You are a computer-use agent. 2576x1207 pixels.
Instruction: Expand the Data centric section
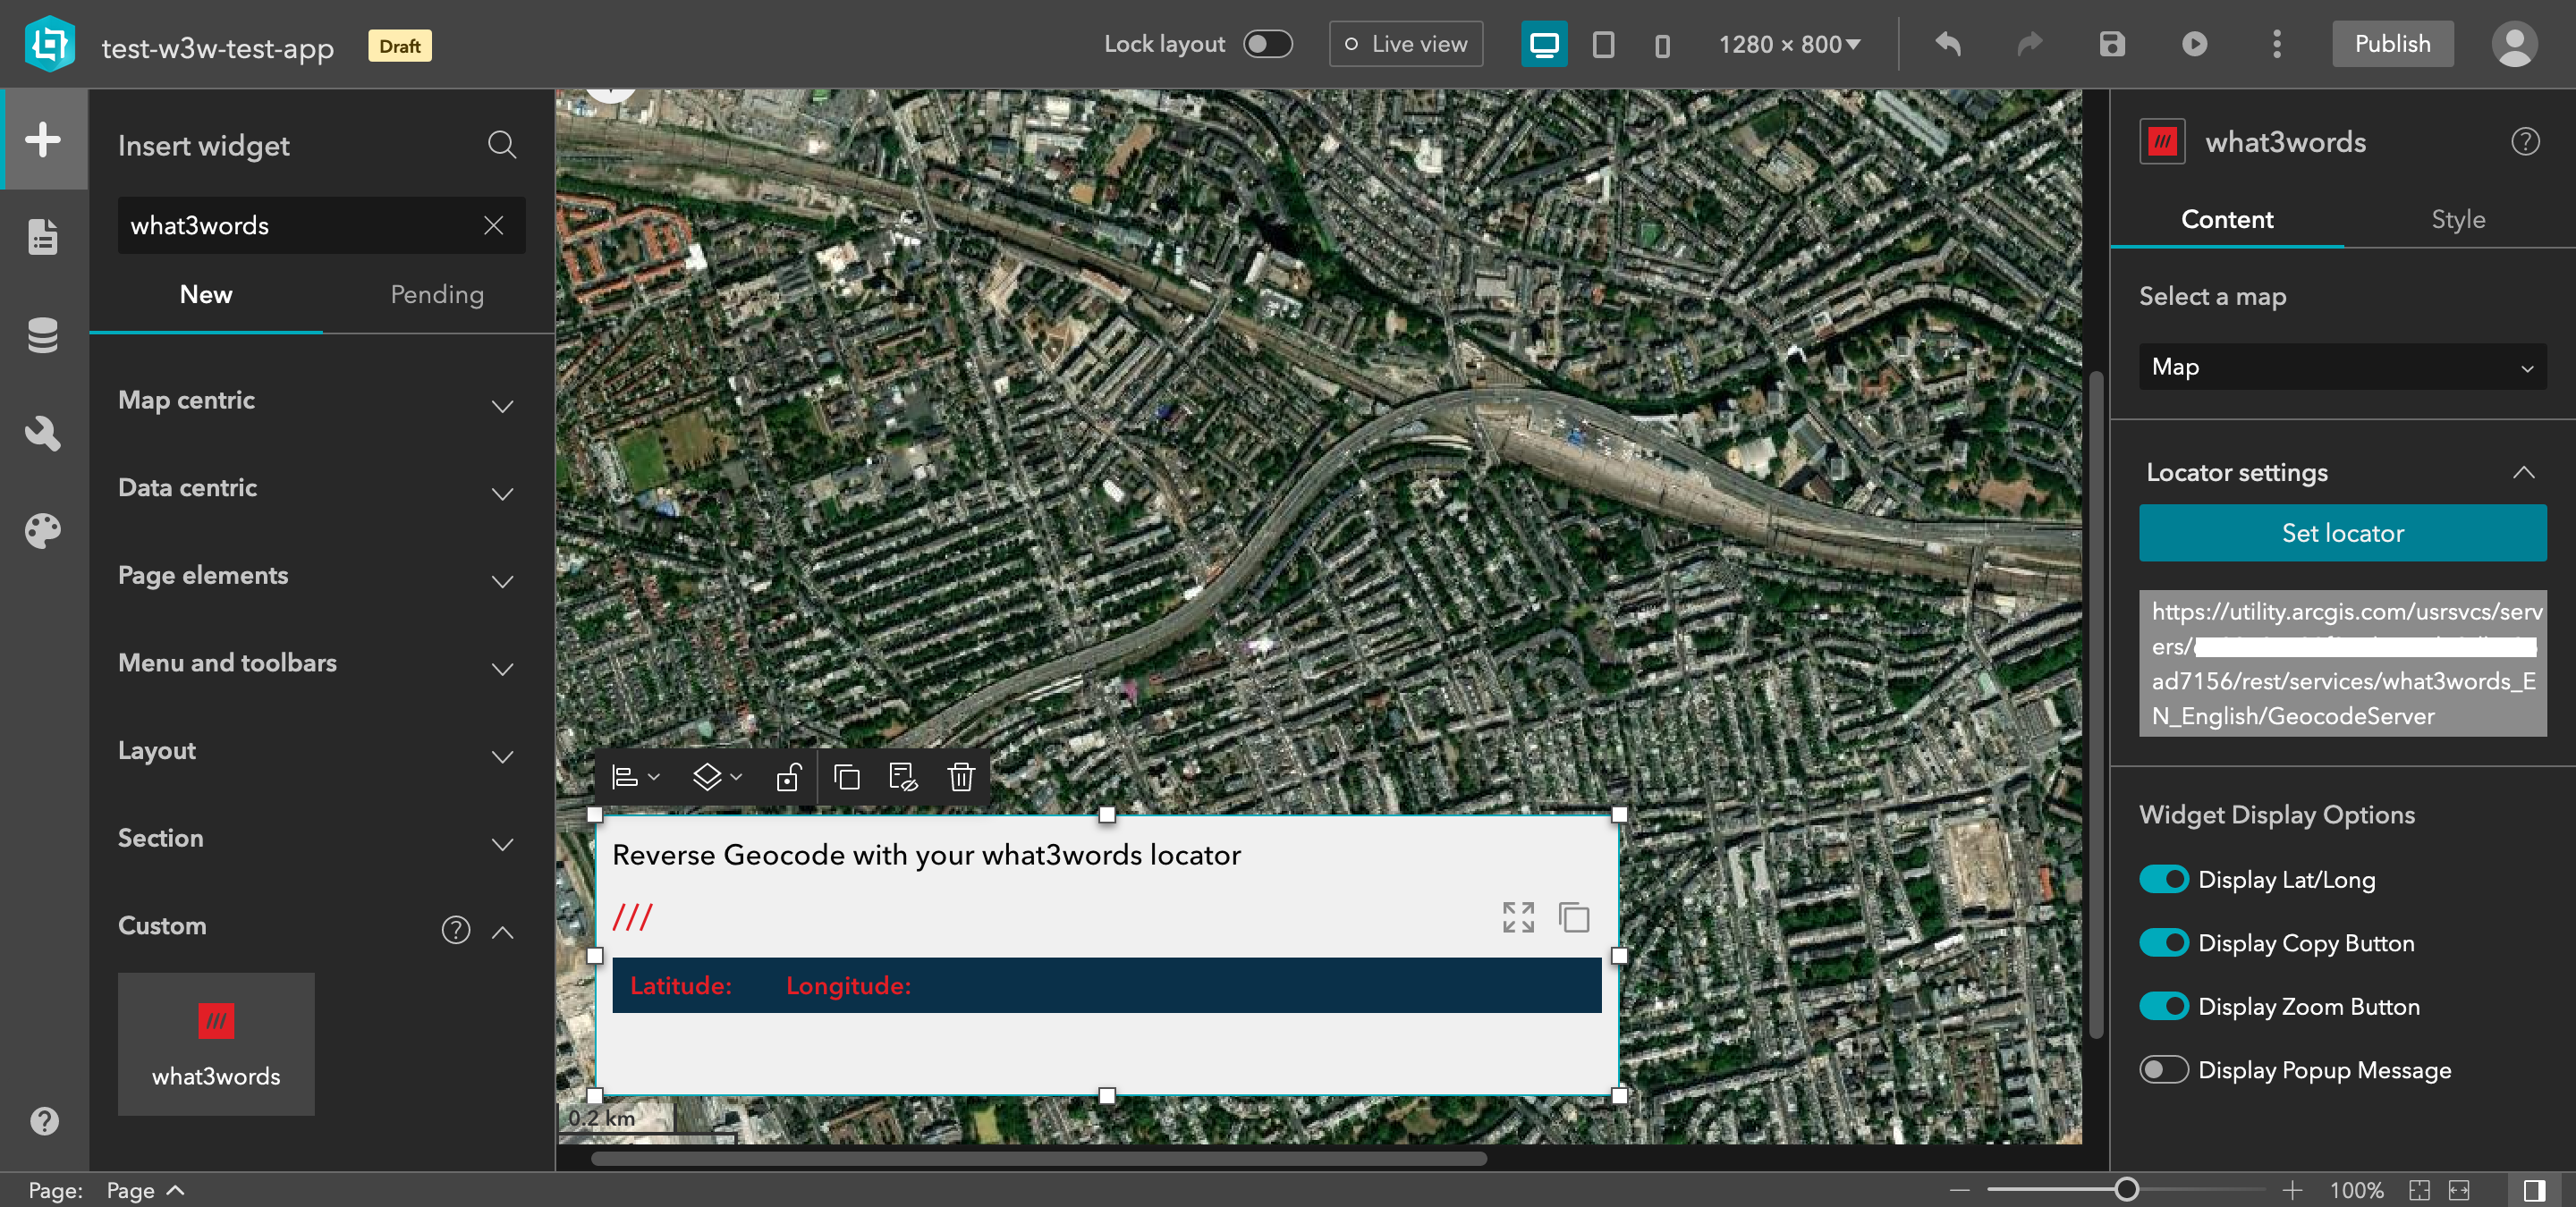[314, 488]
